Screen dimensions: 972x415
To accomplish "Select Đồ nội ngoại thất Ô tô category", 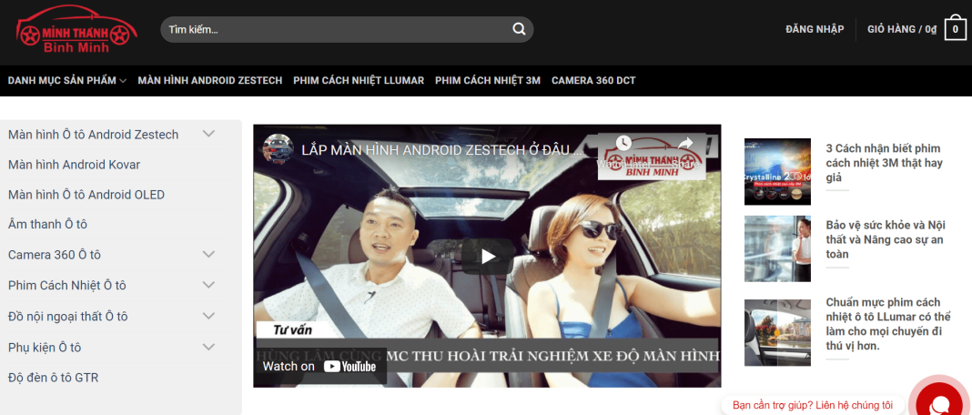I will [x=67, y=317].
